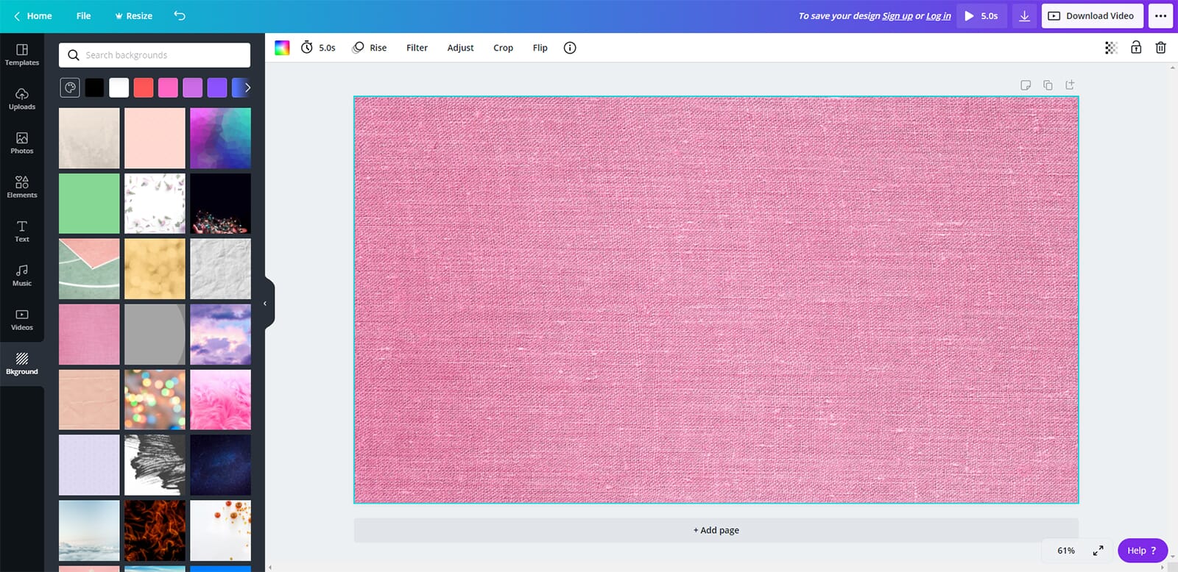The image size is (1178, 572).
Task: Click the add notes icon above page
Action: click(x=1026, y=85)
